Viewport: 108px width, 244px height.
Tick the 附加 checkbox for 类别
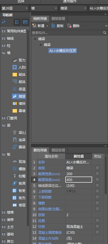pyautogui.click(x=97, y=168)
